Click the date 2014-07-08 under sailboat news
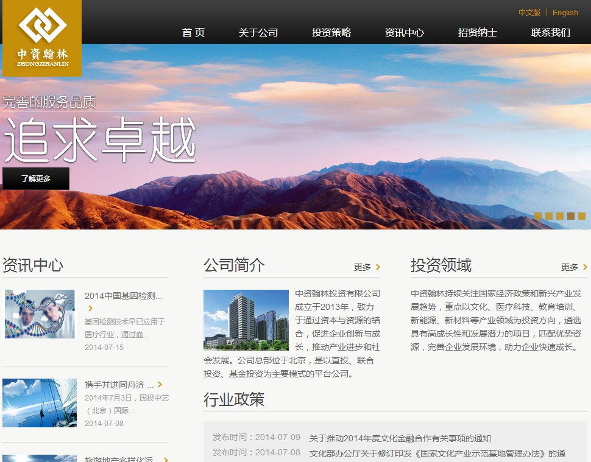Viewport: 591px width, 462px height. (x=104, y=423)
